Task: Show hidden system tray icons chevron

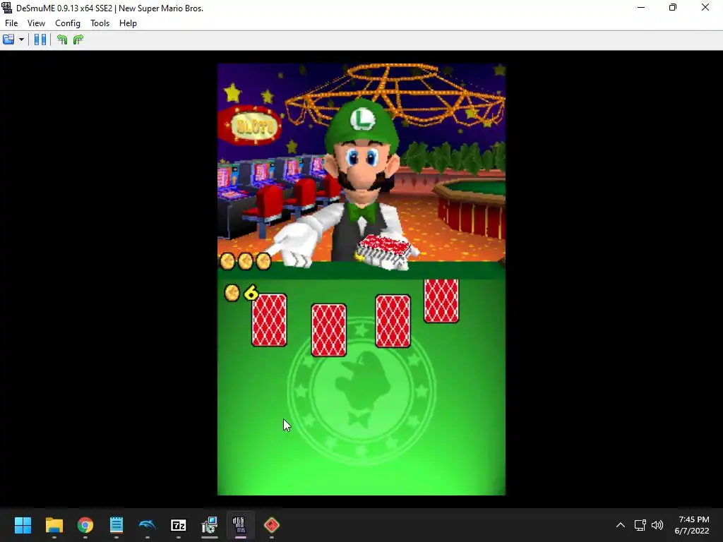Action: point(621,525)
